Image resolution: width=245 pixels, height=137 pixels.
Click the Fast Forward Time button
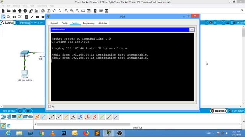pyautogui.click(x=28, y=111)
